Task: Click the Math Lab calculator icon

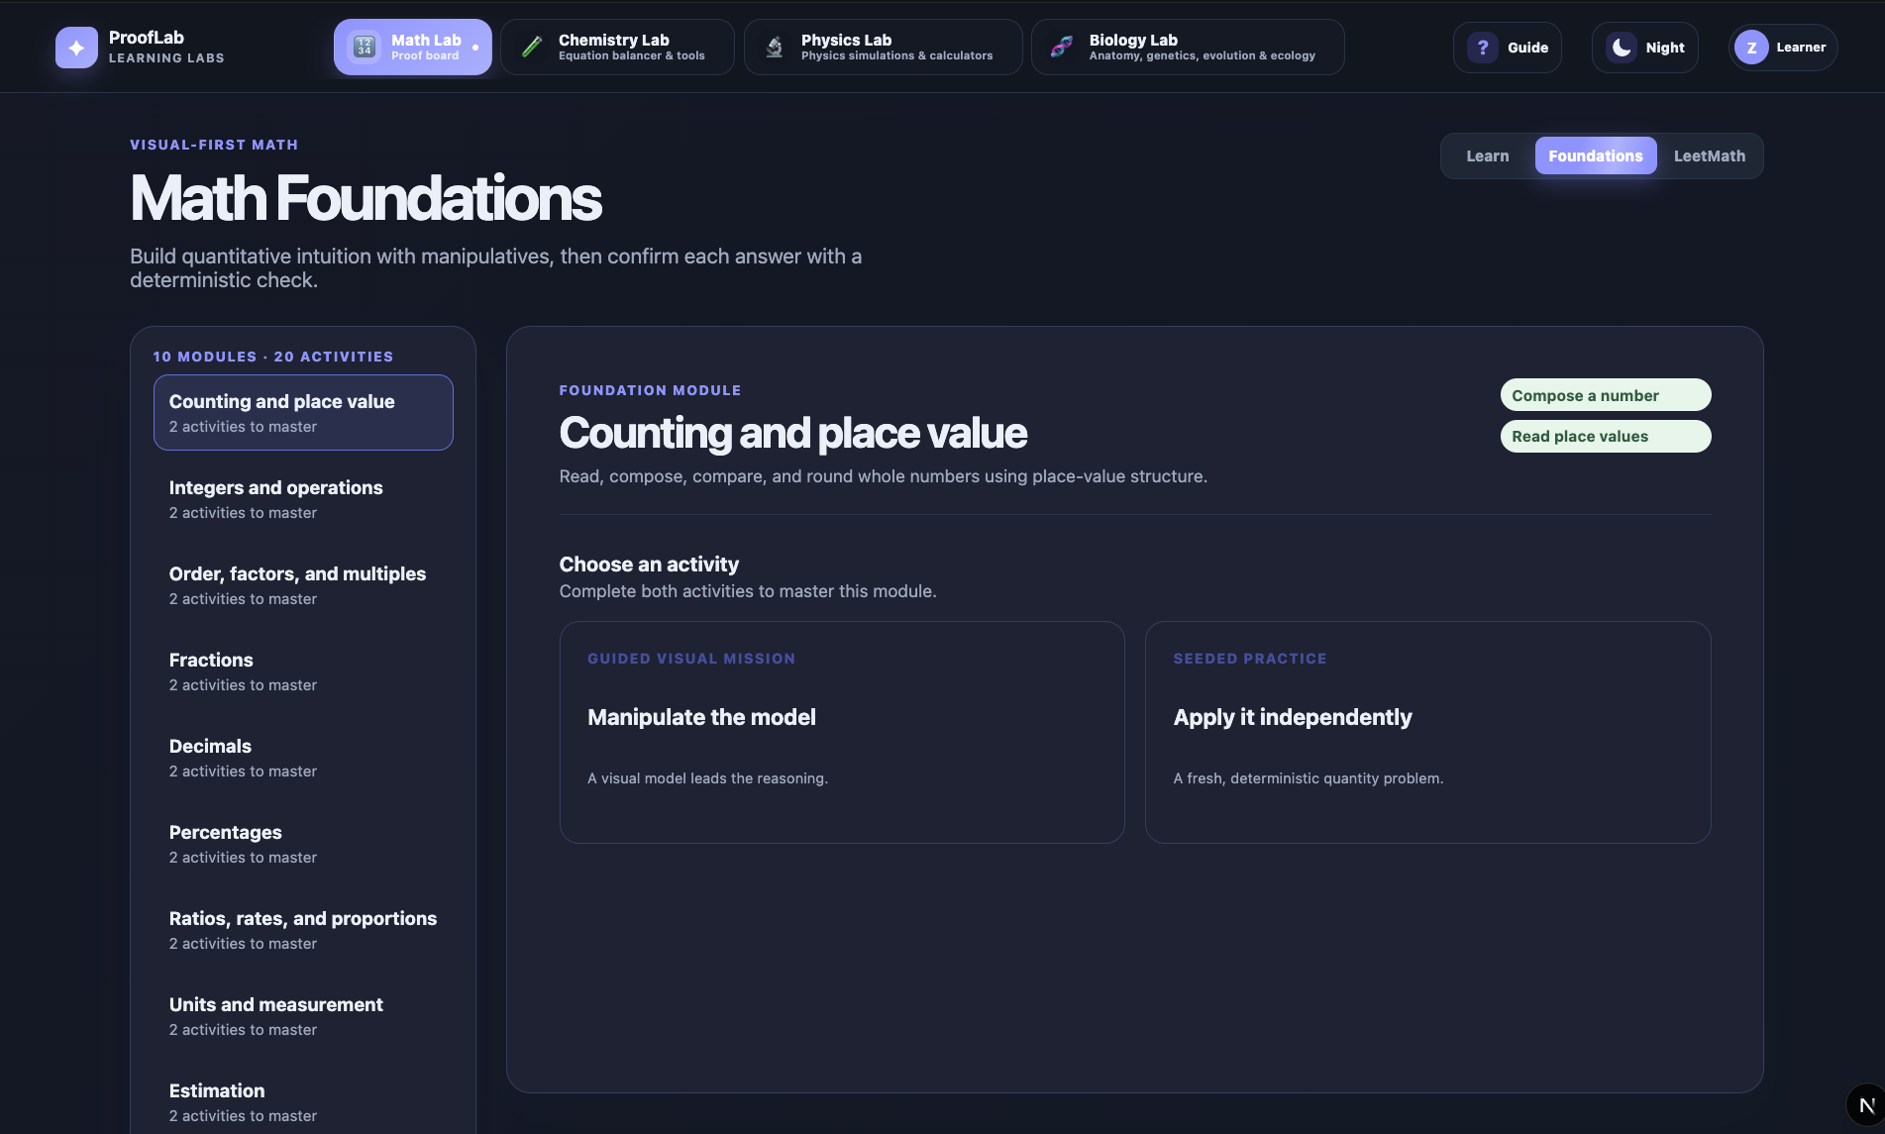Action: pyautogui.click(x=365, y=47)
